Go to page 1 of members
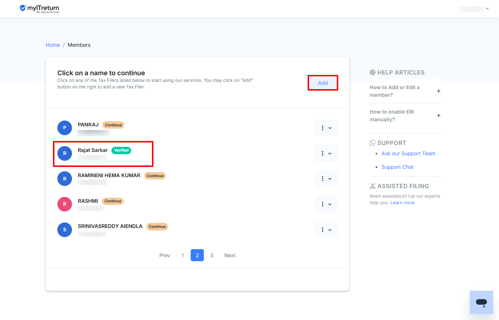Viewport: 499px width, 320px height. (183, 255)
